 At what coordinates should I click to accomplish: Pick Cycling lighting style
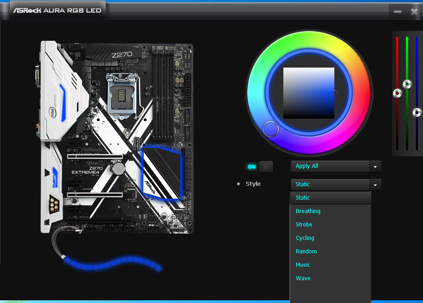[330, 238]
